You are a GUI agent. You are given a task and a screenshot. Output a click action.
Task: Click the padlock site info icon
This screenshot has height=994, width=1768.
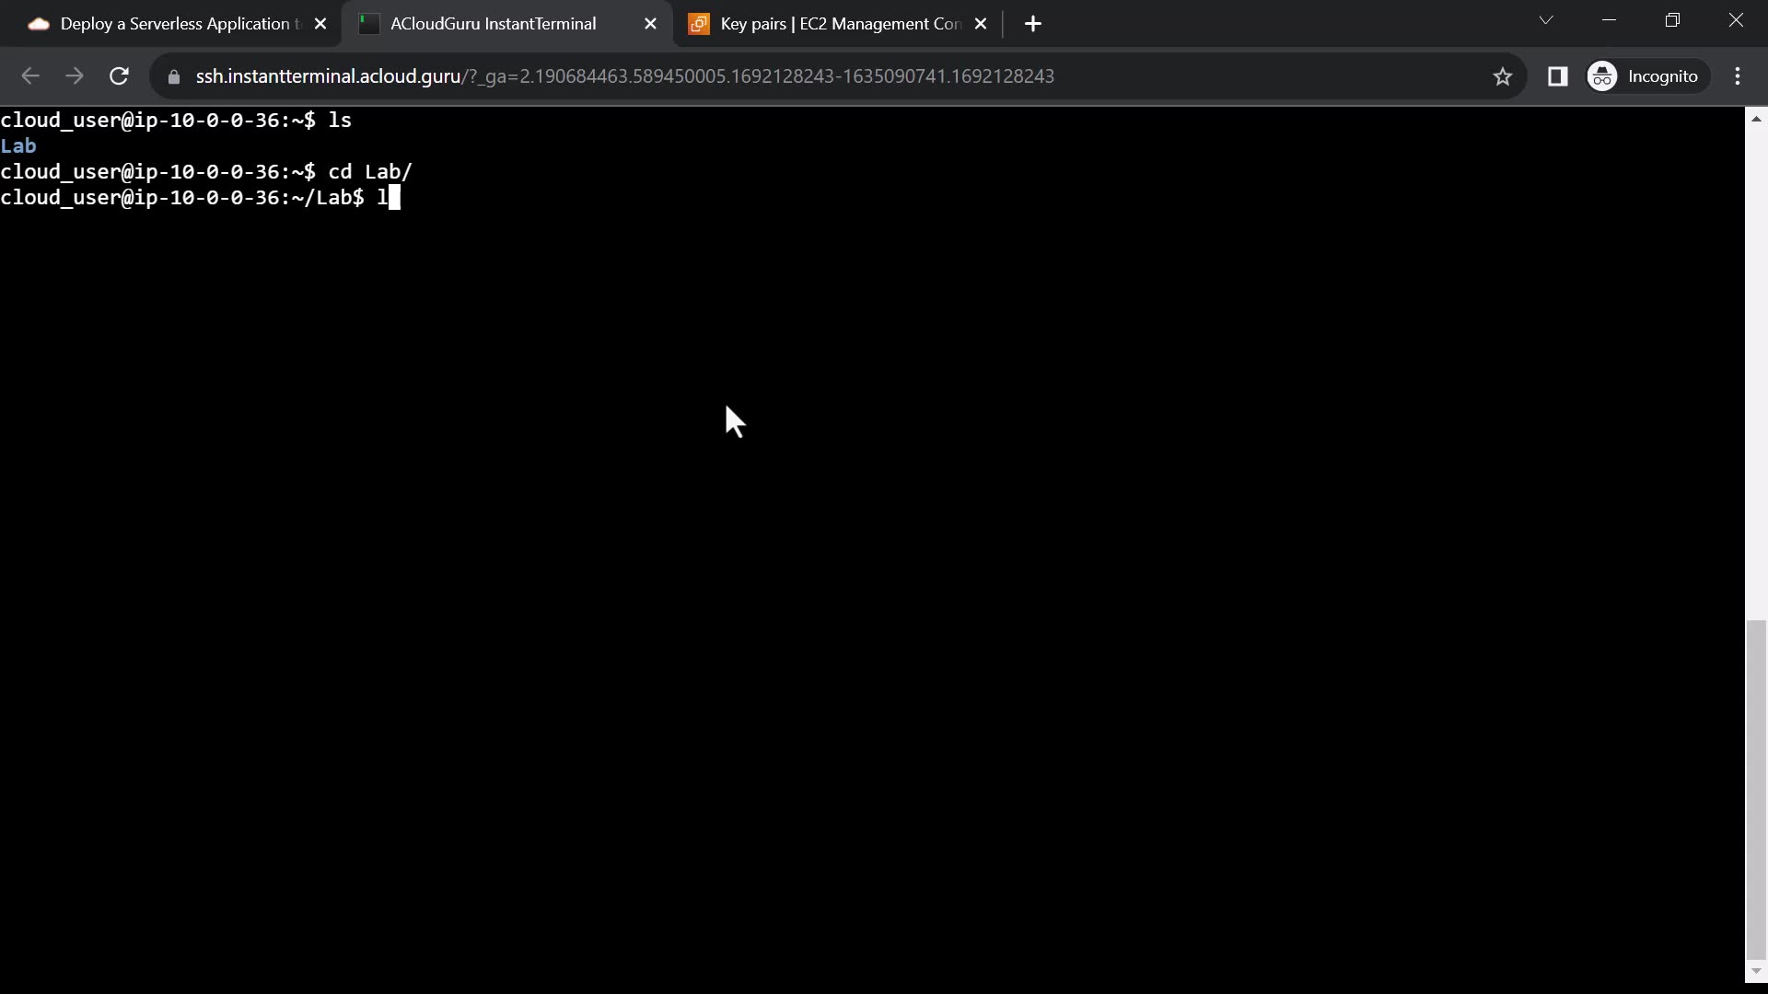[x=173, y=77]
